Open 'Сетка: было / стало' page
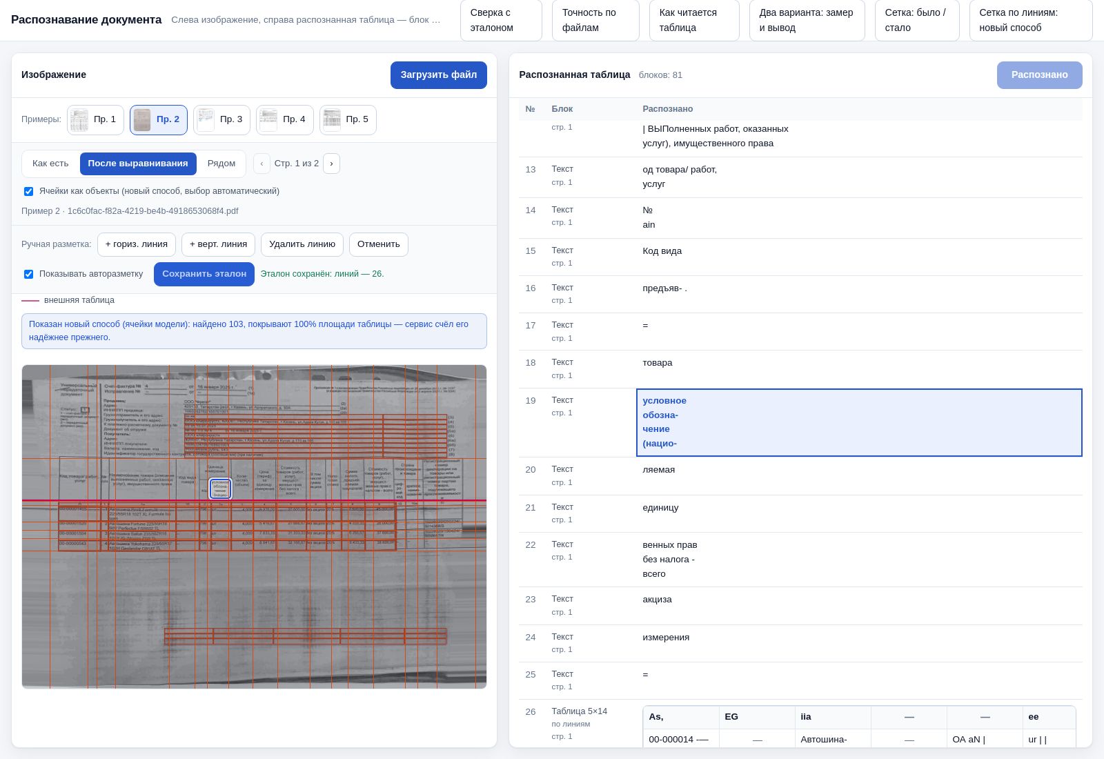1104x759 pixels. [917, 20]
